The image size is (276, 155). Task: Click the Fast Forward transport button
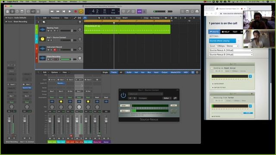pyautogui.click(x=58, y=12)
